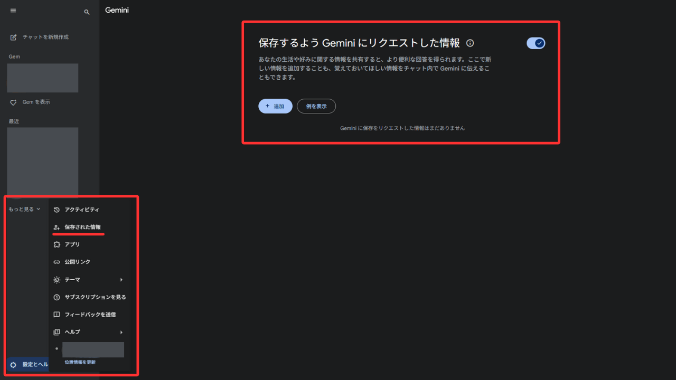Click the ヘルプ book icon
The height and width of the screenshot is (380, 676).
click(x=57, y=332)
